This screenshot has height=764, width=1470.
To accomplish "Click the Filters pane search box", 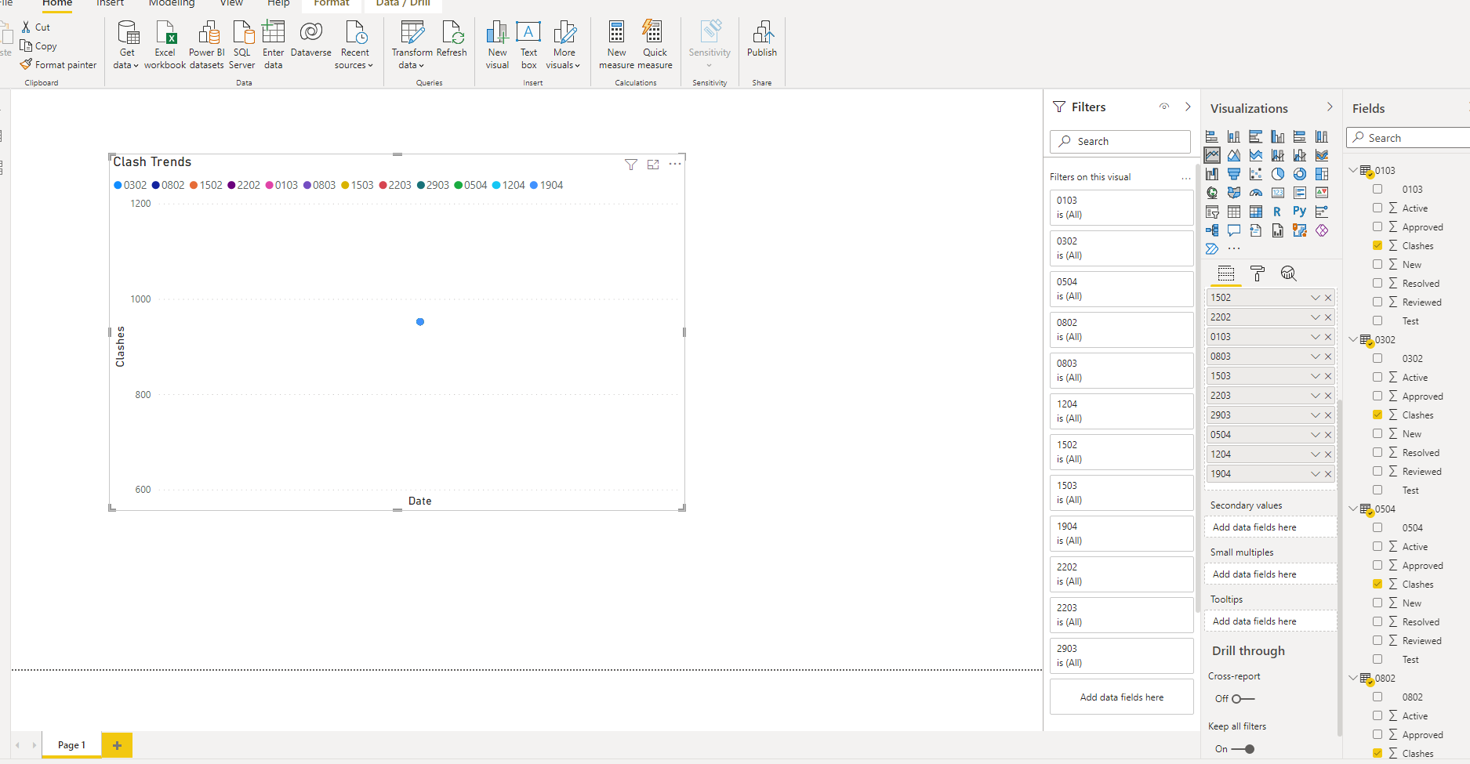I will (x=1120, y=141).
